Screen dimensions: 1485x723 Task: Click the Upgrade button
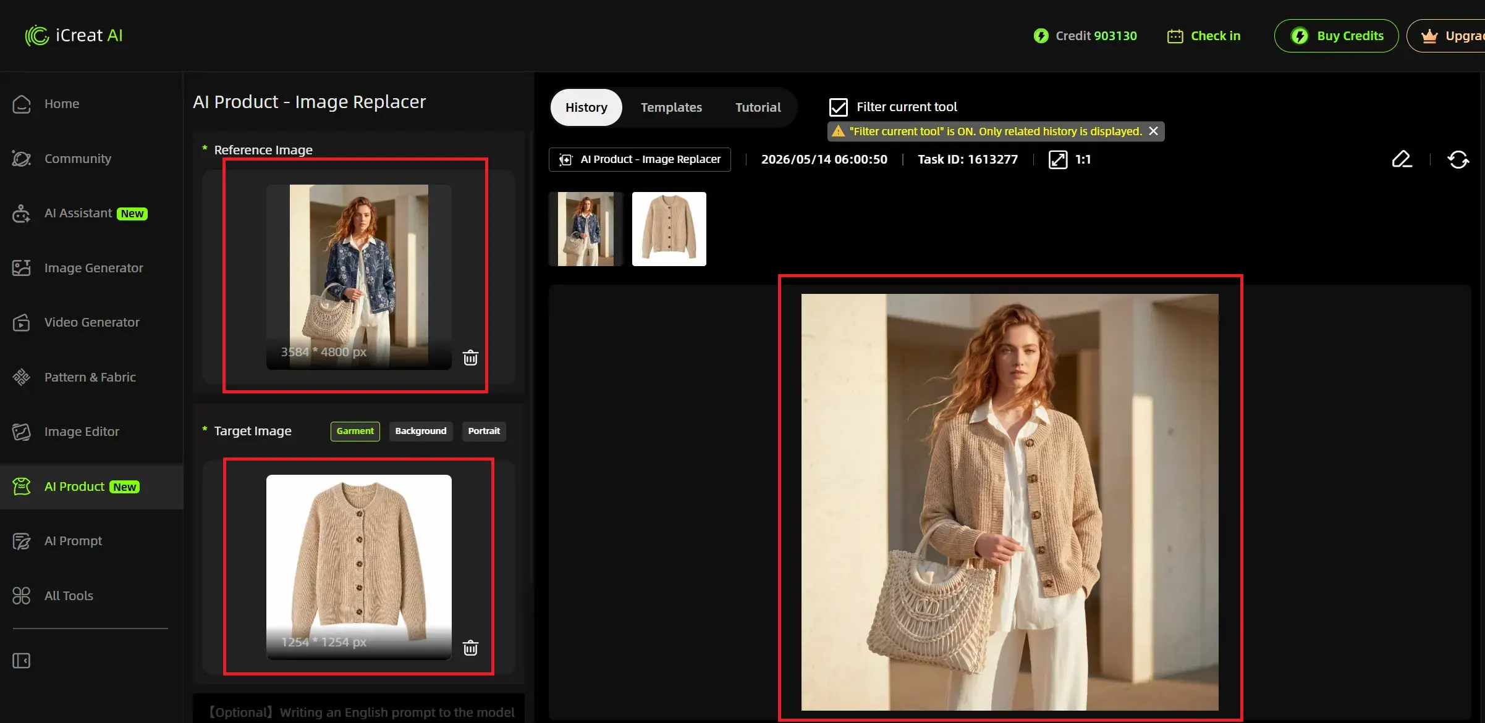[x=1446, y=36]
